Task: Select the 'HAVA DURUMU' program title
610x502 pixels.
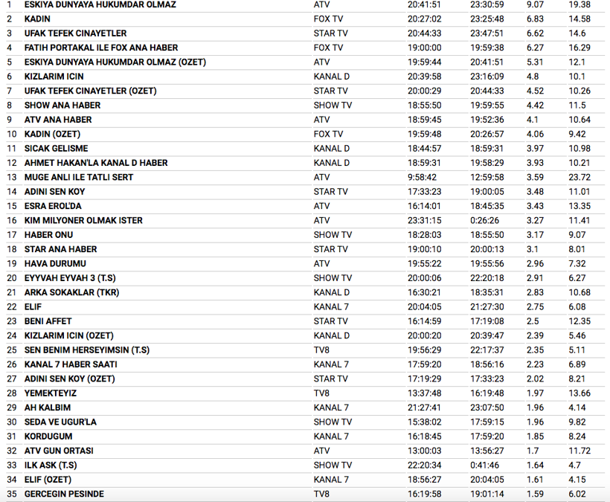Action: [55, 264]
